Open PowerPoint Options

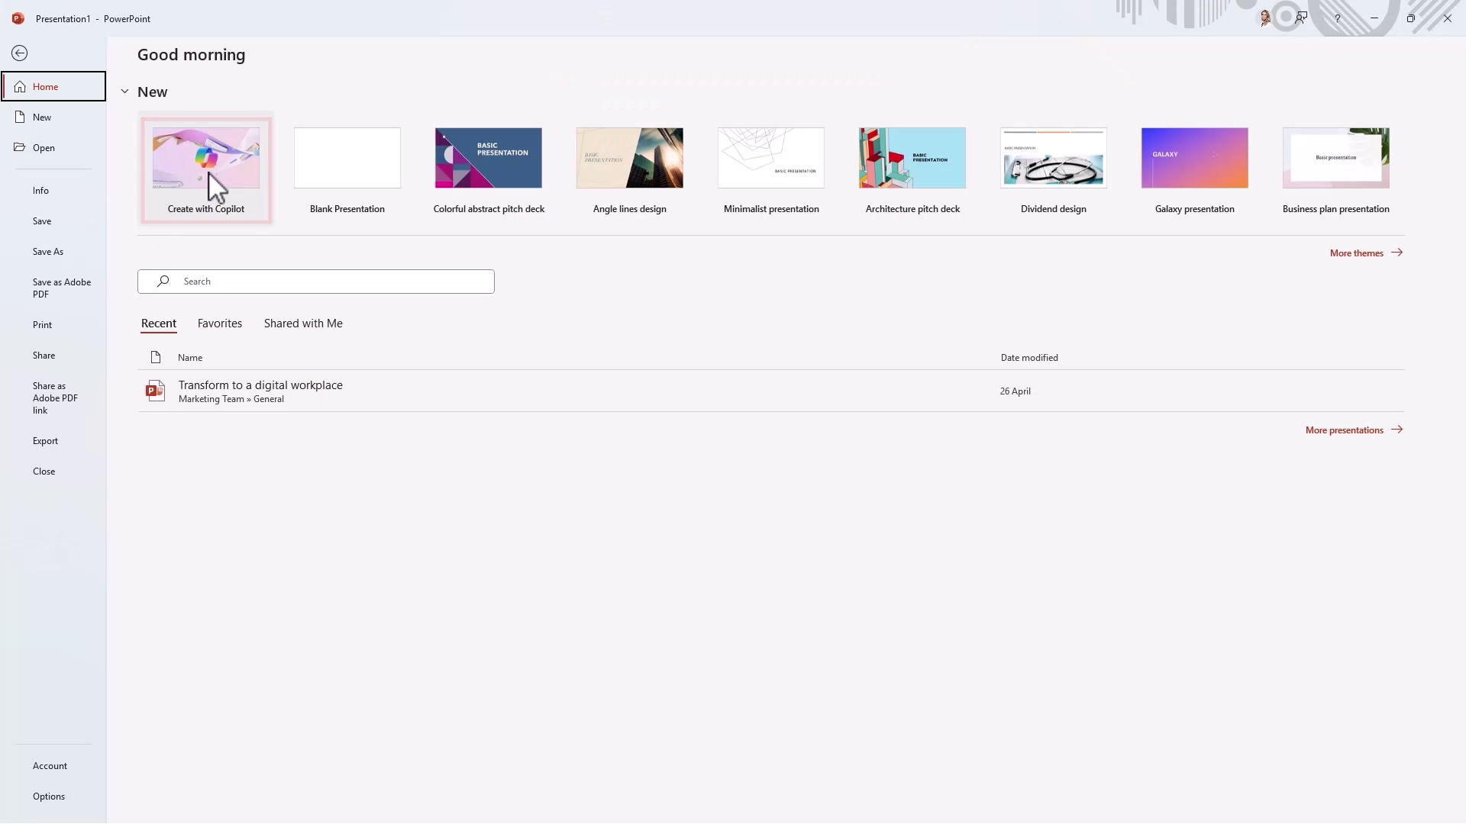tap(49, 797)
